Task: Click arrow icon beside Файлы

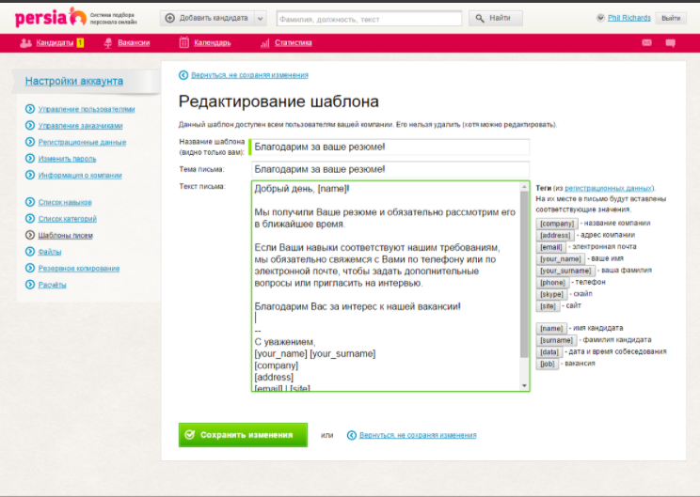Action: (x=30, y=252)
